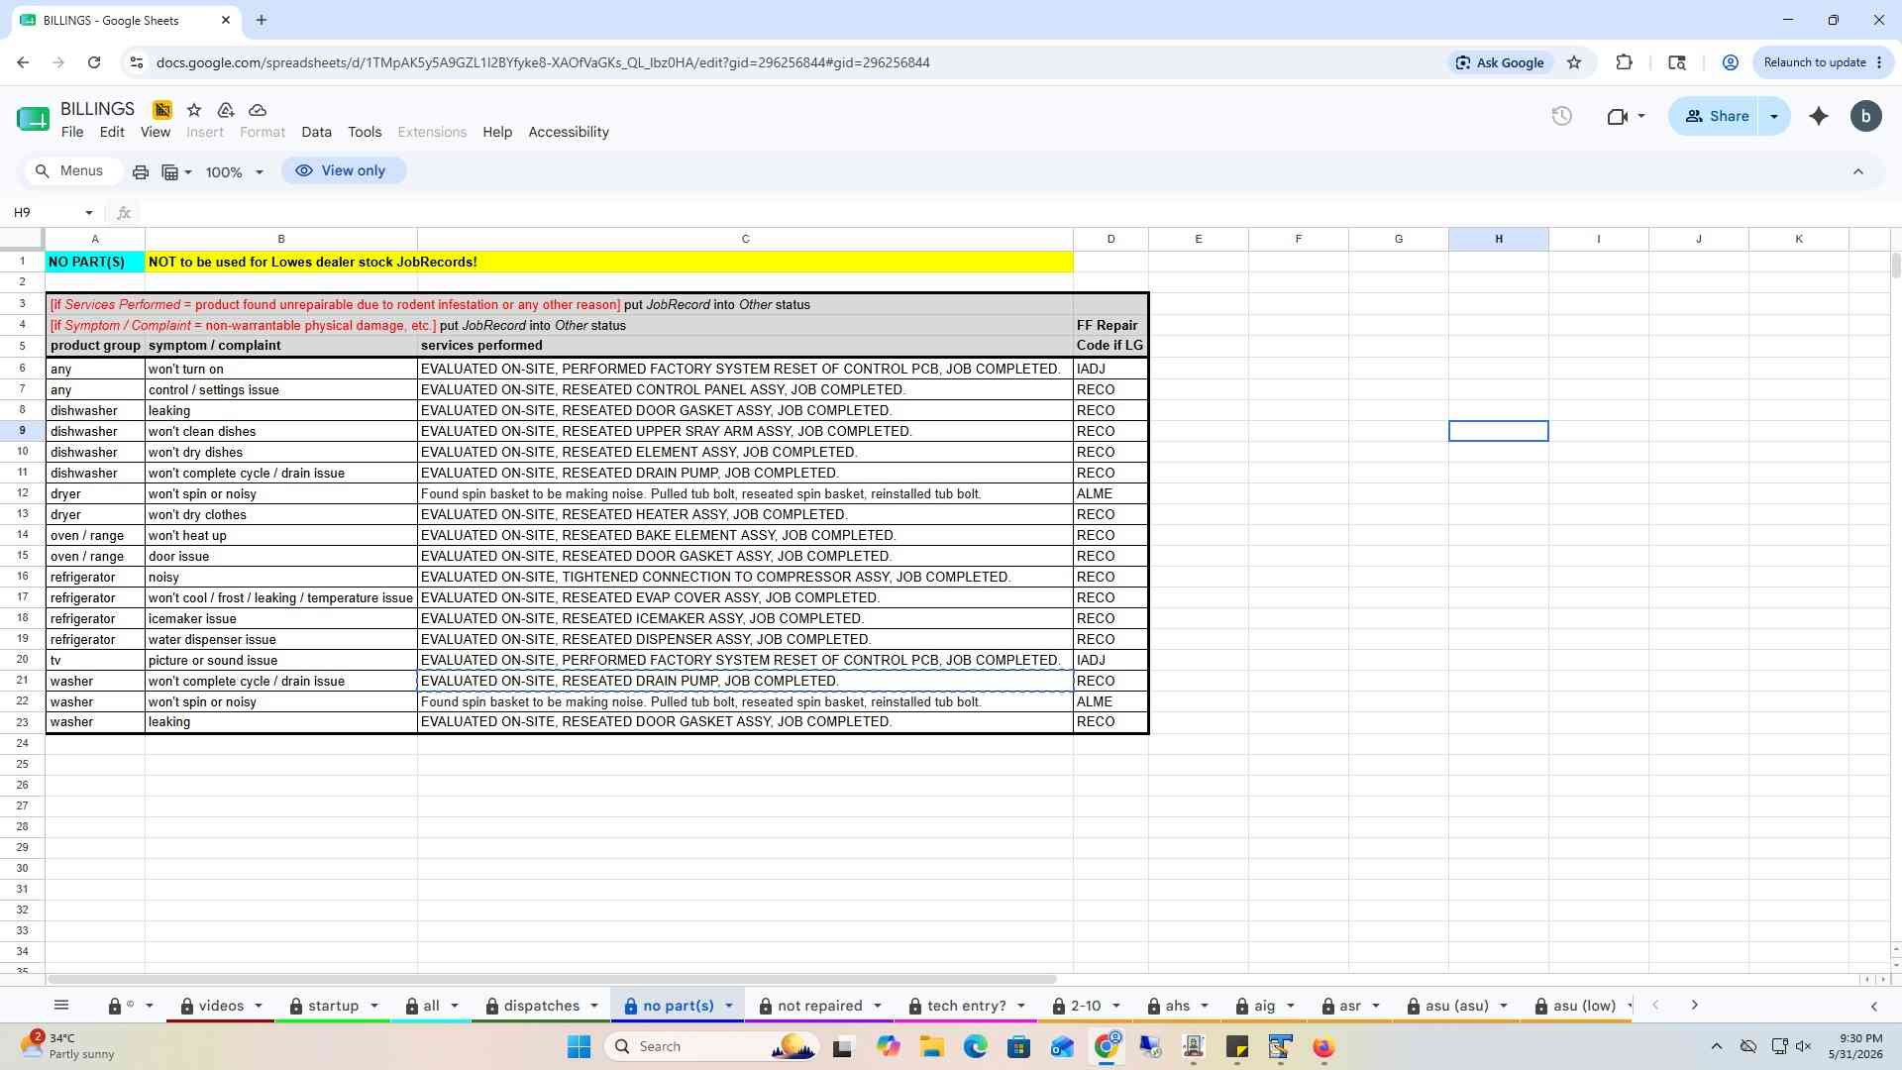Click the cloud document status icon
Screen dimensions: 1902x1070
click(258, 110)
